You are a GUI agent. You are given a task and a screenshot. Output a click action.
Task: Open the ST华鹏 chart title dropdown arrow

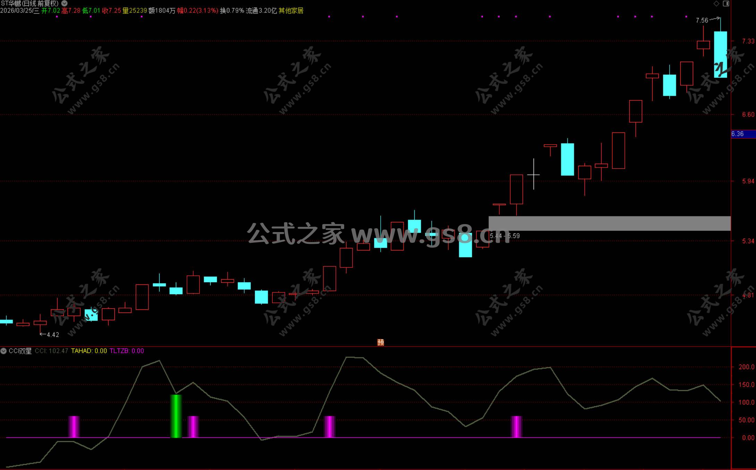click(x=65, y=3)
